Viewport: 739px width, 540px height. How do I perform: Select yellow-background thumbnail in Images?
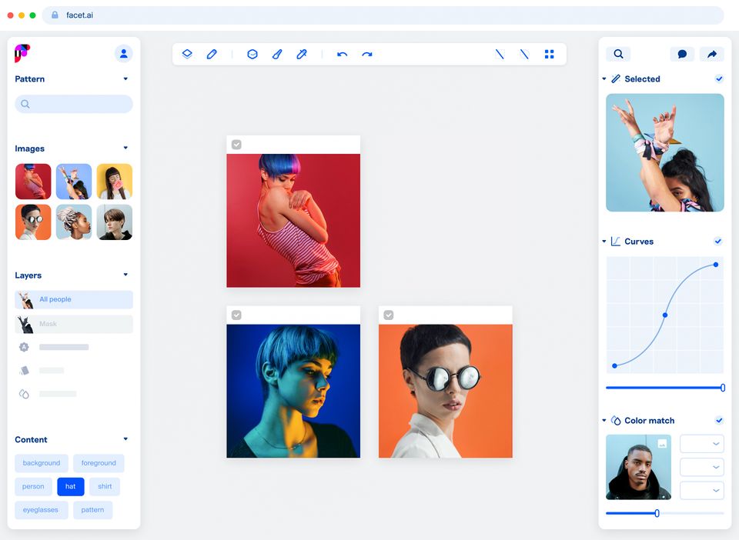click(115, 182)
